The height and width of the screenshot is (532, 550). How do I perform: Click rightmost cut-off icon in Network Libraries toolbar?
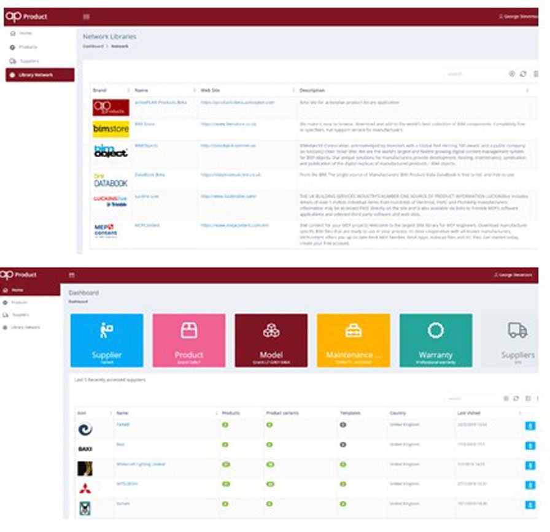pyautogui.click(x=536, y=74)
